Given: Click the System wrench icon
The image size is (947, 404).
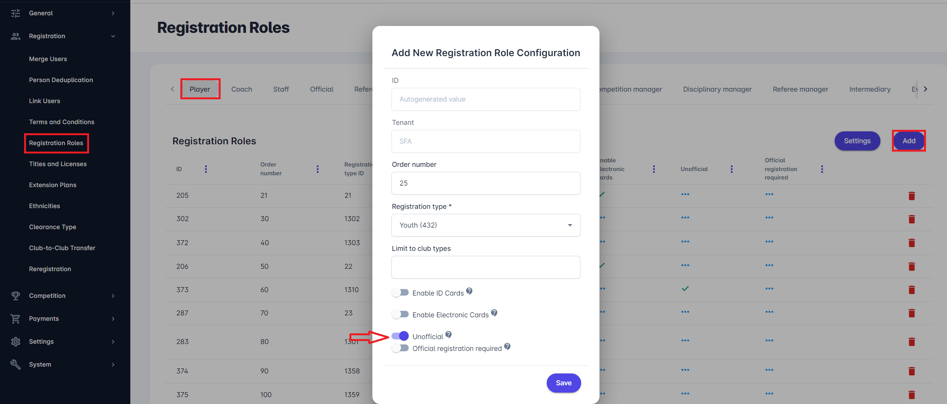Looking at the screenshot, I should point(15,364).
